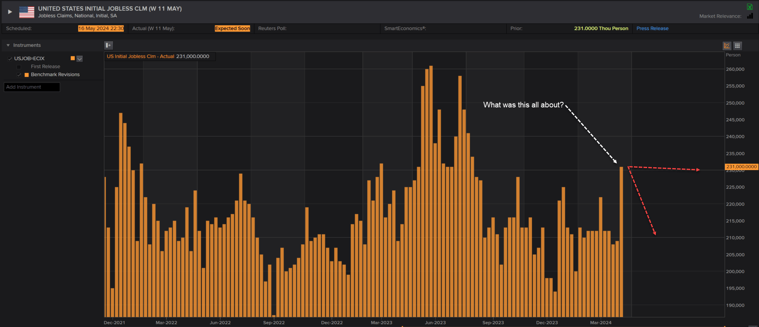Collapse the Instruments panel triangle
The height and width of the screenshot is (327, 759).
[8, 46]
